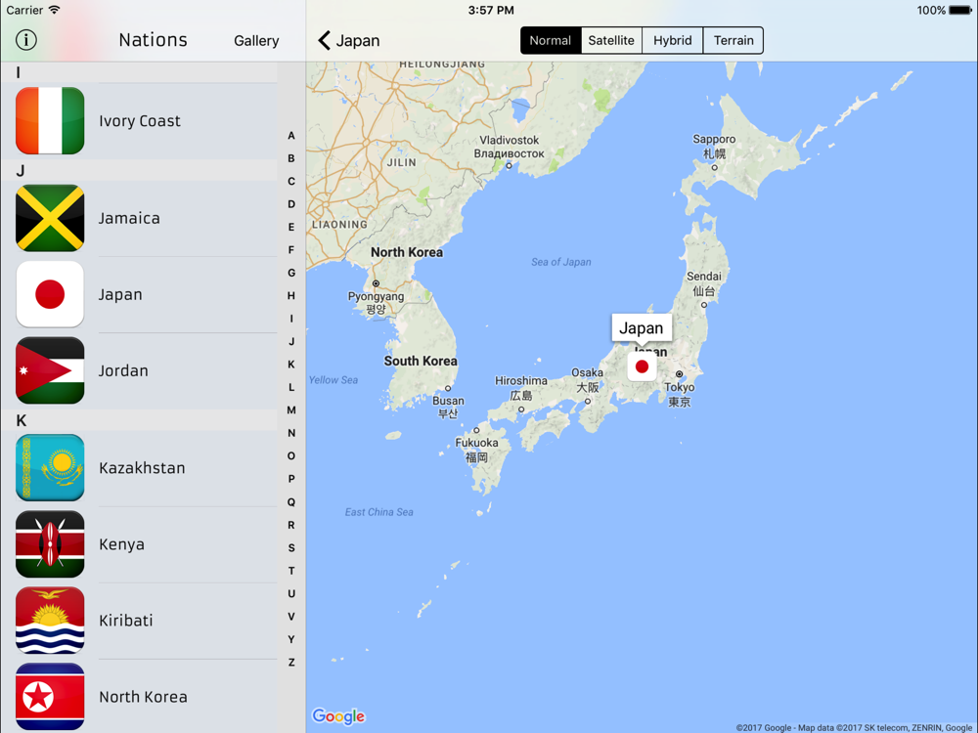Viewport: 978px width, 733px height.
Task: Jump to index letter P
Action: pyautogui.click(x=291, y=479)
